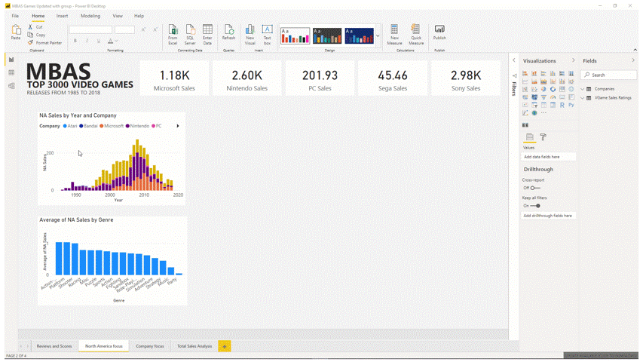This screenshot has width=643, height=362.
Task: Collapse the Fields pane with its chevron
Action: pyautogui.click(x=633, y=60)
